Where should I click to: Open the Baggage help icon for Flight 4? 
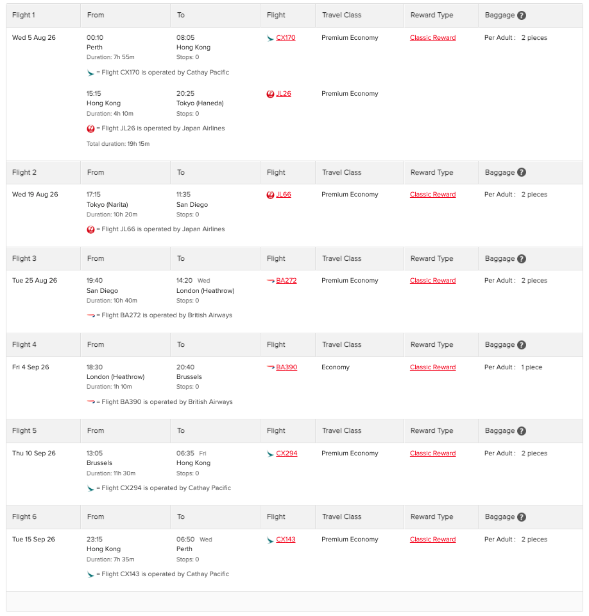522,344
